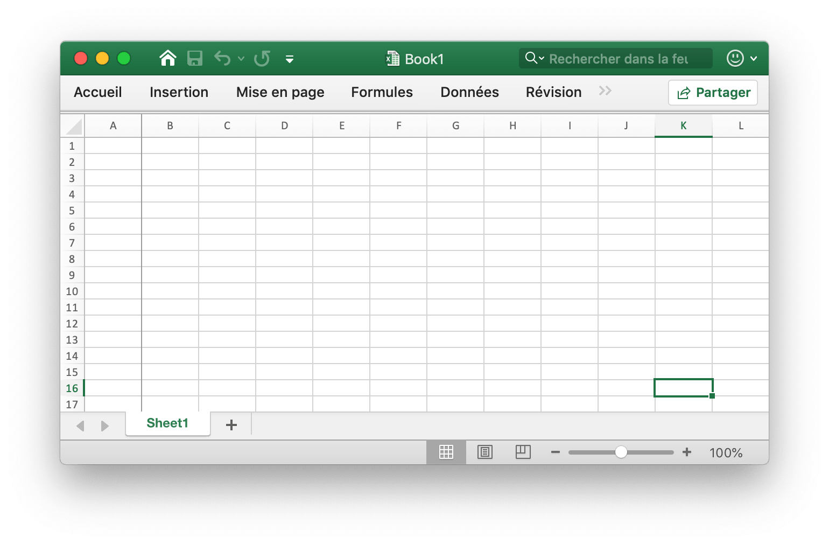The height and width of the screenshot is (544, 829).
Task: Add a new sheet with plus icon
Action: click(x=231, y=425)
